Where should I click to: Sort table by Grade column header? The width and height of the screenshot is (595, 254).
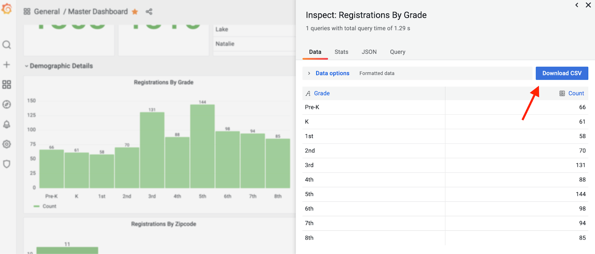(x=322, y=93)
